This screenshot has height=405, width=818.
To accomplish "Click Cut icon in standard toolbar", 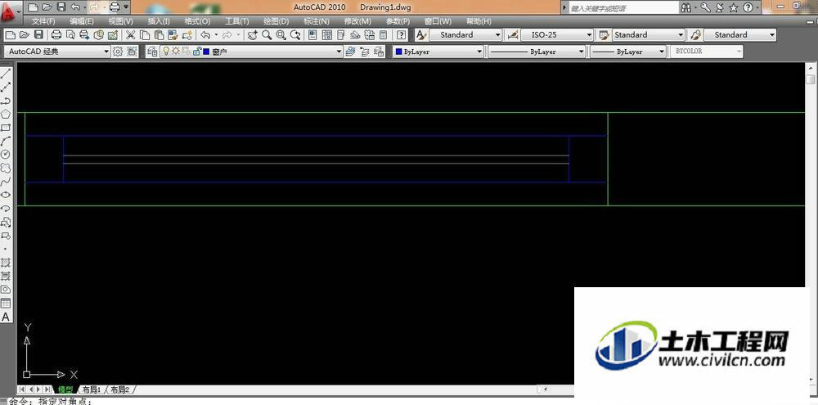I will 130,35.
